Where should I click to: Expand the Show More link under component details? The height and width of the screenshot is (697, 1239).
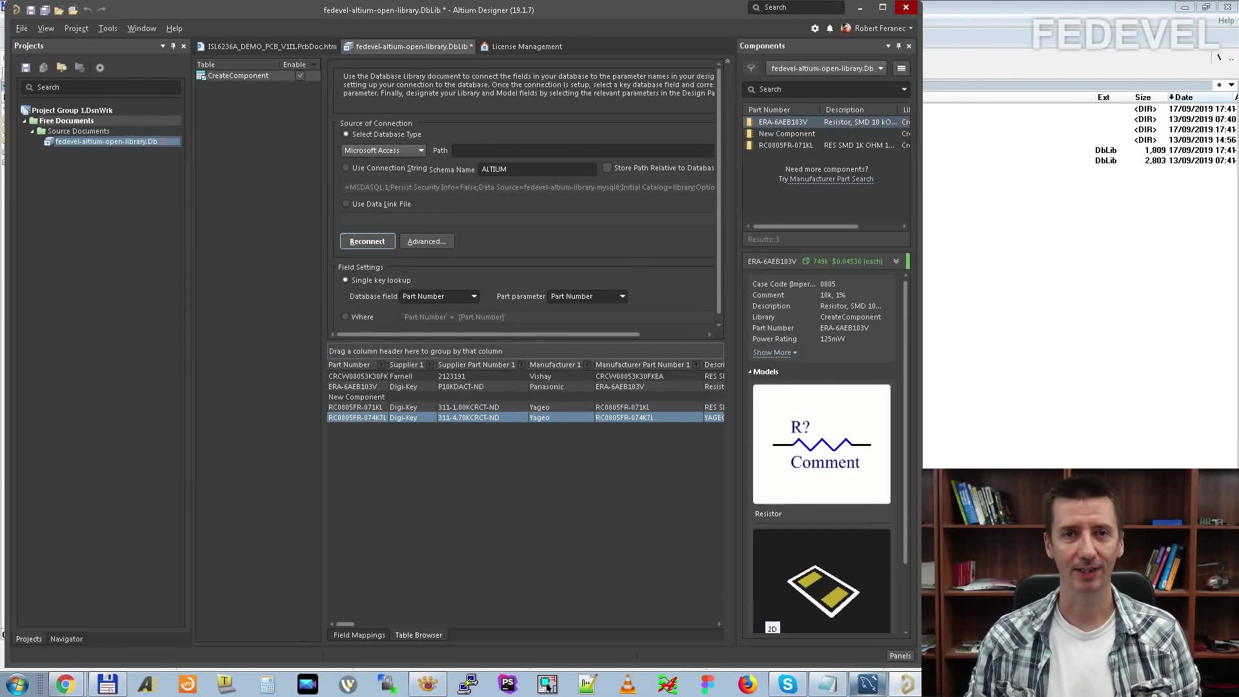click(x=772, y=352)
